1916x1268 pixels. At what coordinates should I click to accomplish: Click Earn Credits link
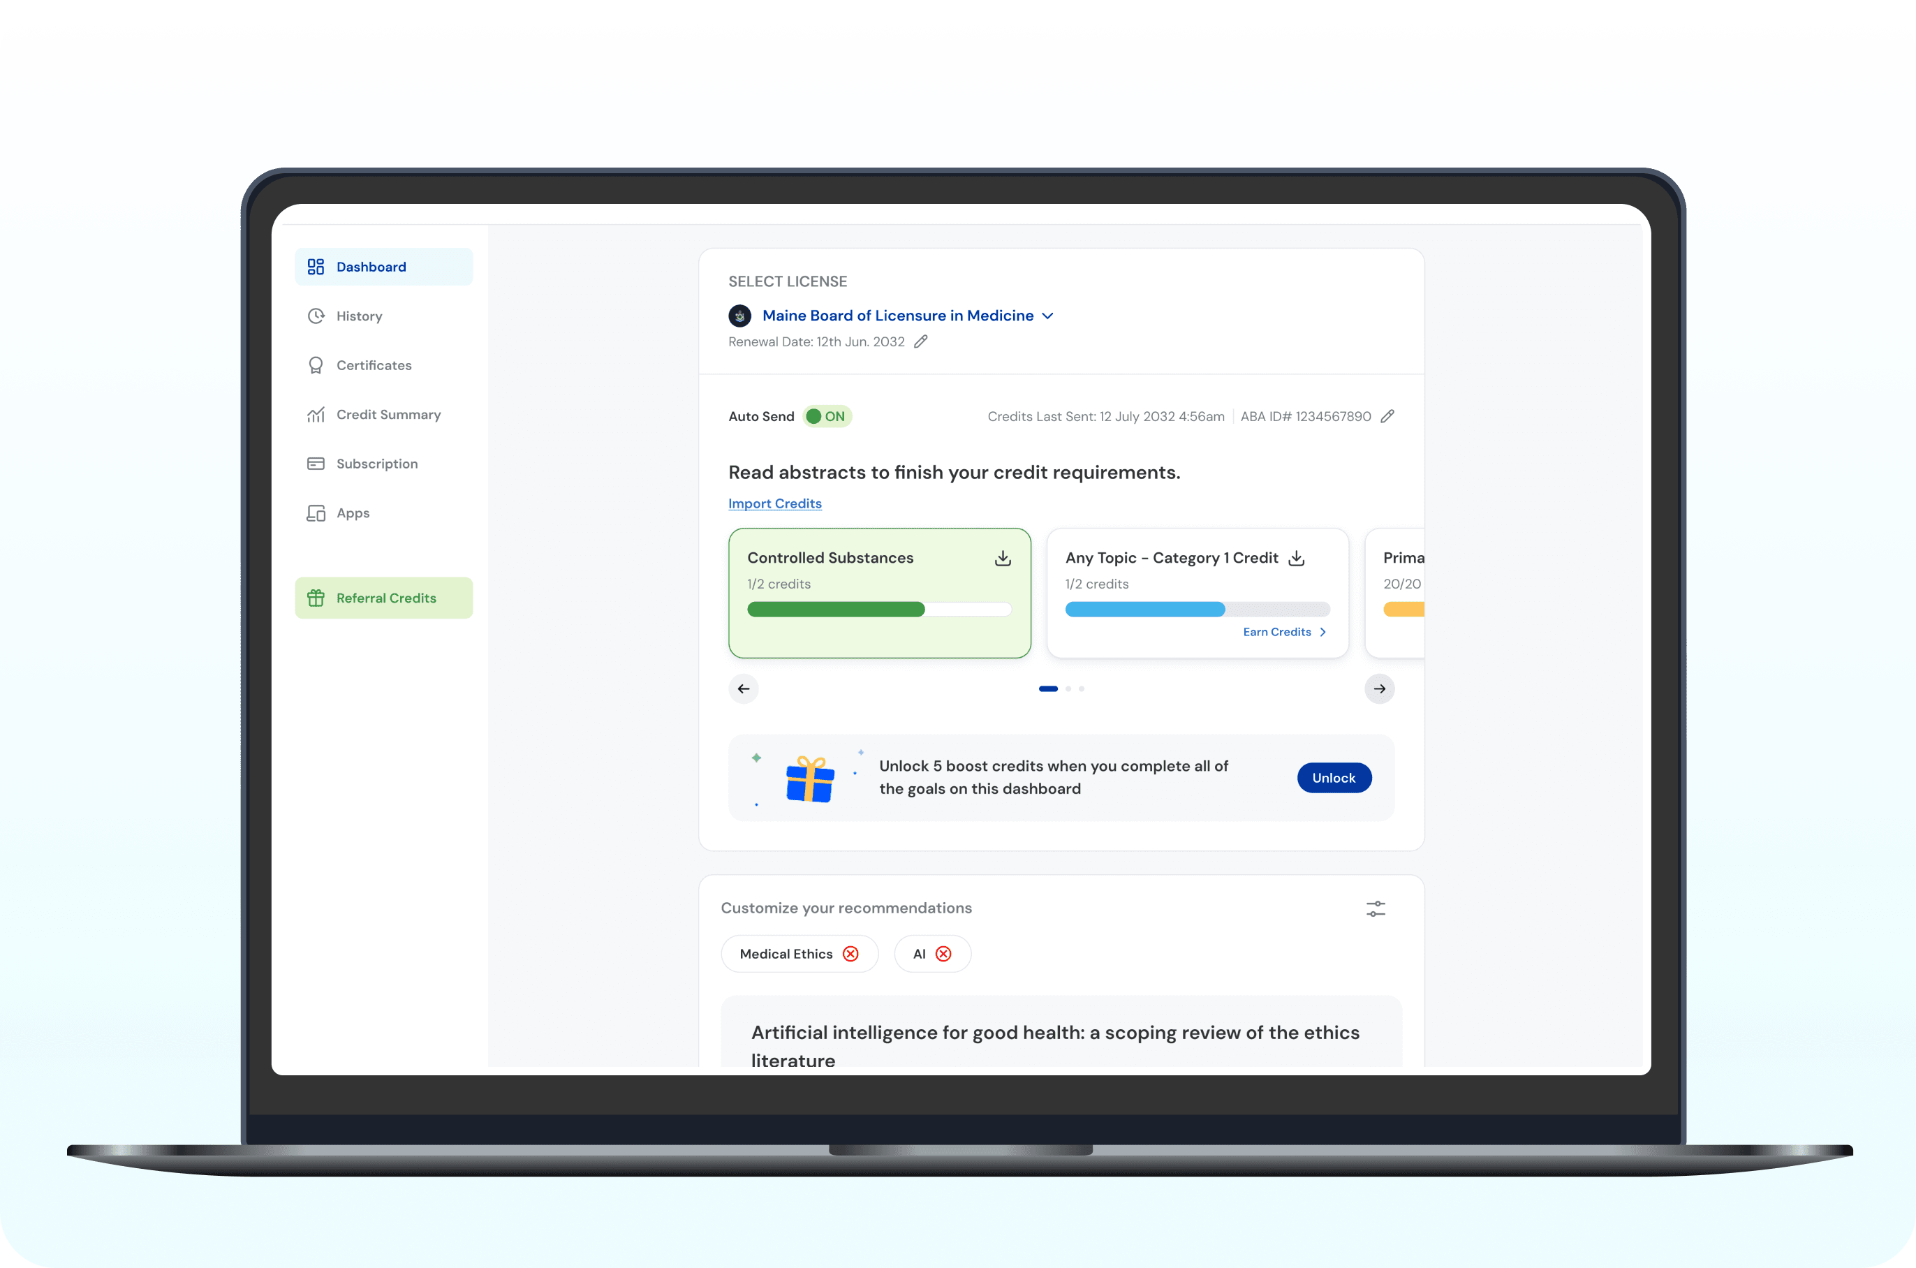(x=1285, y=633)
